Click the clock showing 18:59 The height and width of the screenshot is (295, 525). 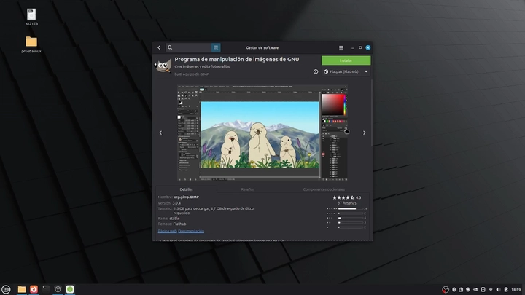click(x=516, y=290)
